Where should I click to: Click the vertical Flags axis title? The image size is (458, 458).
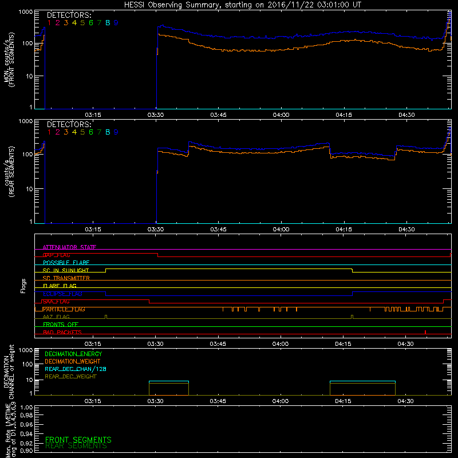(x=23, y=286)
